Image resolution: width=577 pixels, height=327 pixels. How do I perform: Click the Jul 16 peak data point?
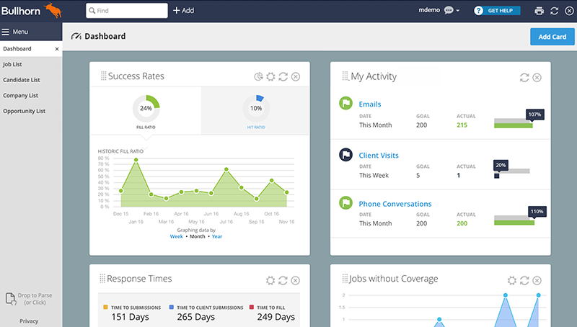(226, 169)
